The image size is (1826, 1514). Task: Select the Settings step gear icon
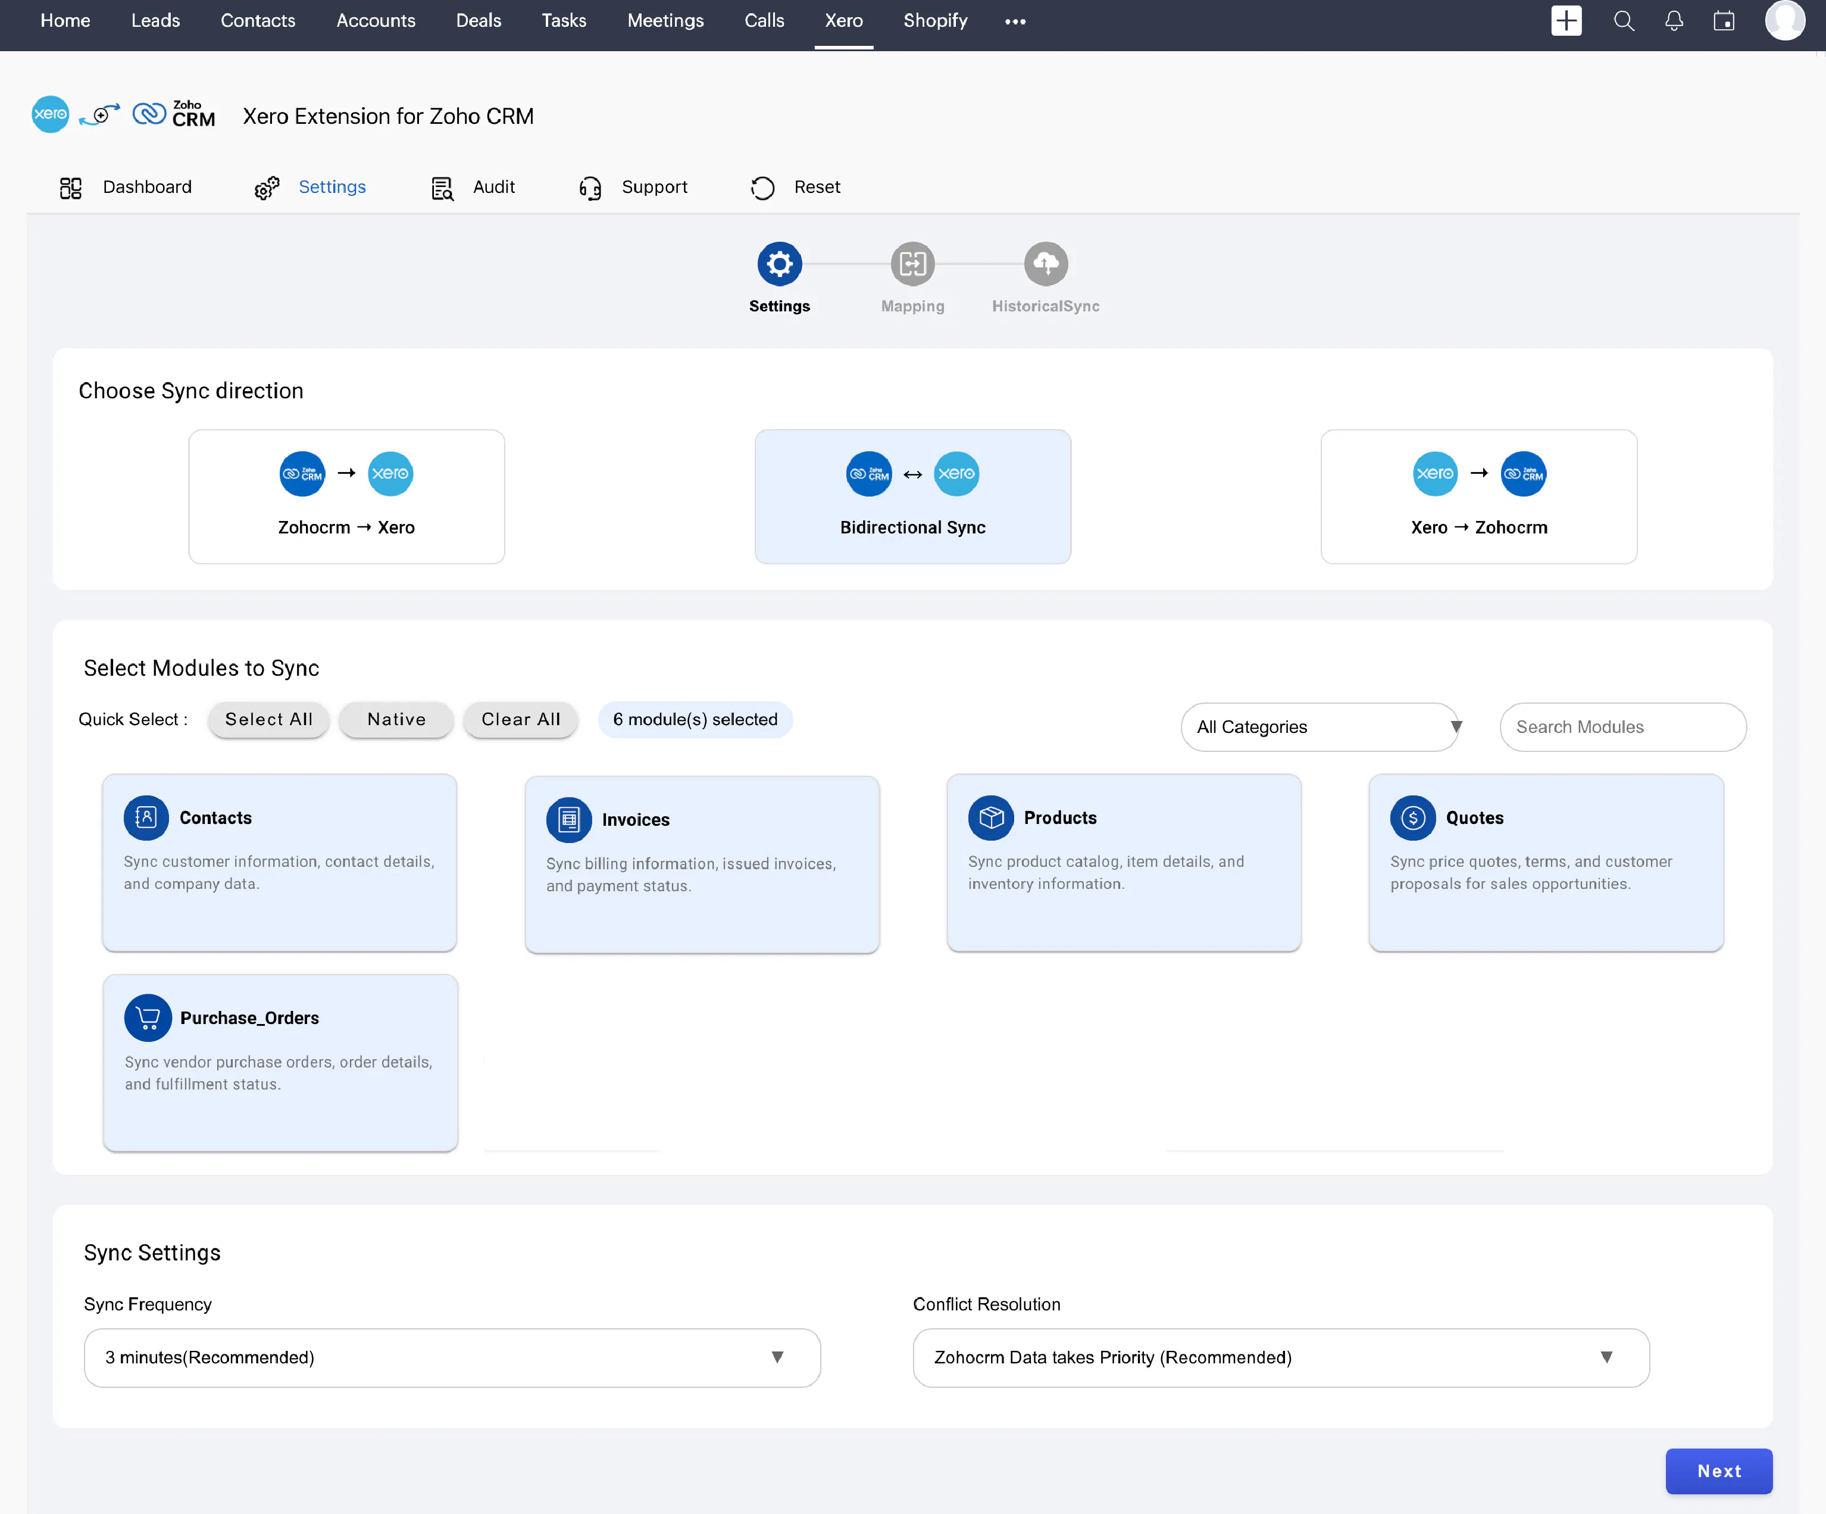click(x=779, y=264)
